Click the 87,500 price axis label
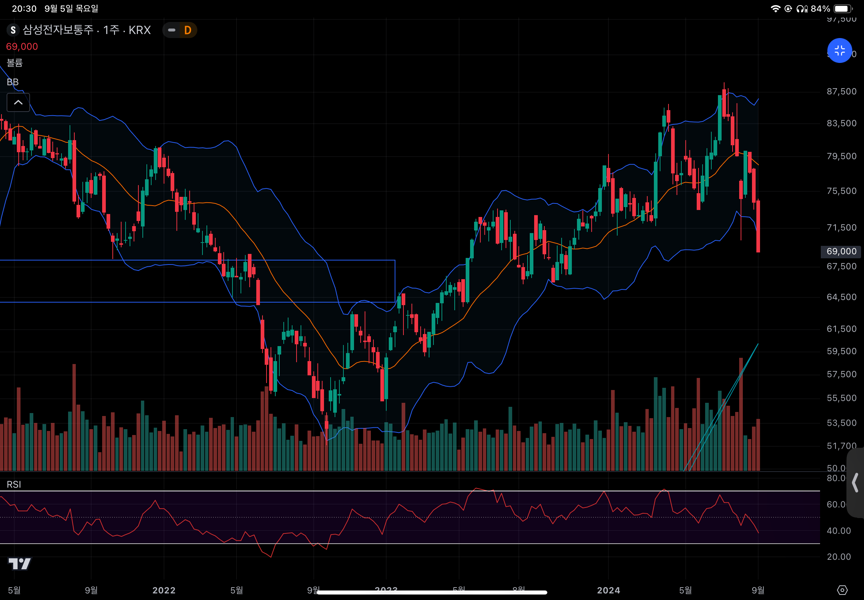This screenshot has width=864, height=600. click(841, 91)
